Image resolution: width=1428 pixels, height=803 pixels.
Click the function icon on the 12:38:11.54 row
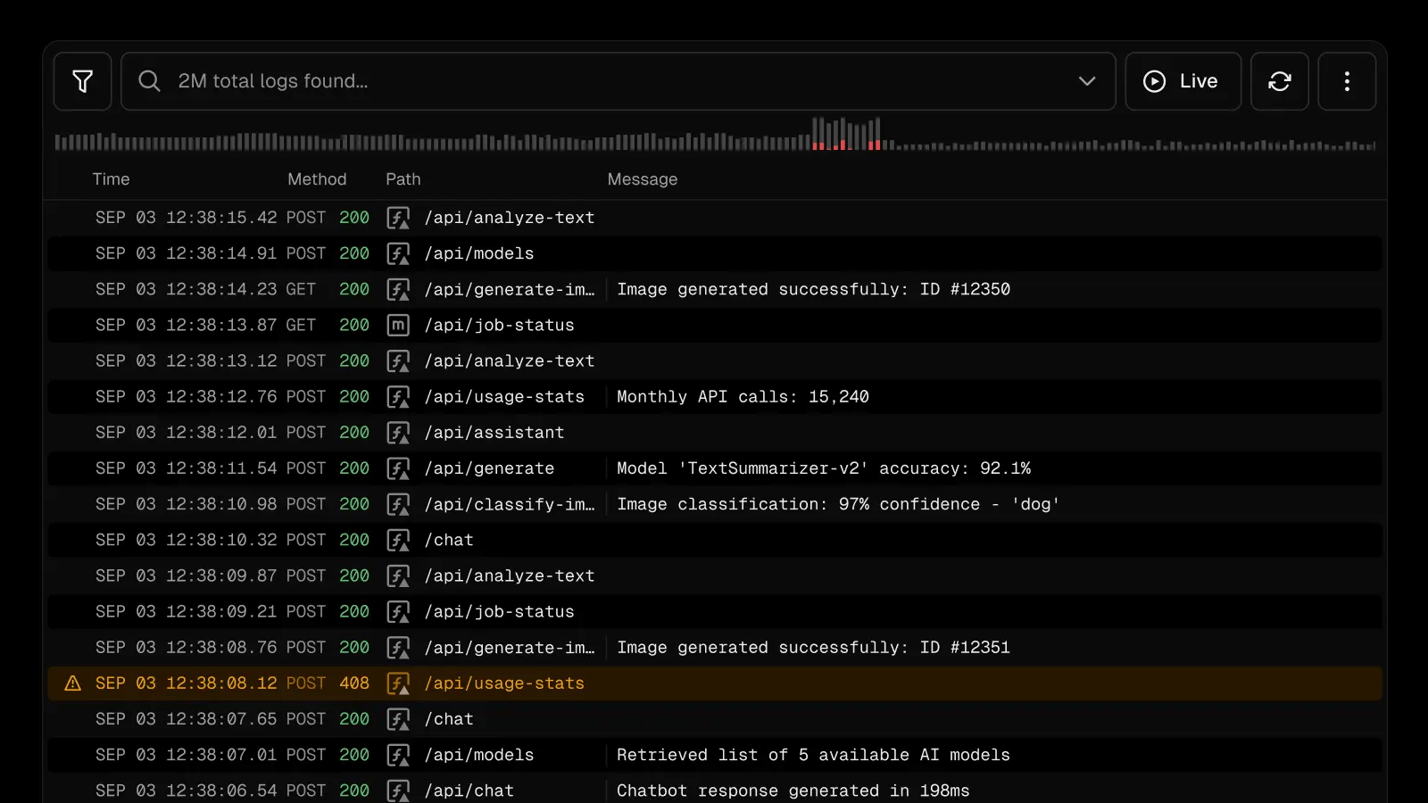tap(398, 468)
